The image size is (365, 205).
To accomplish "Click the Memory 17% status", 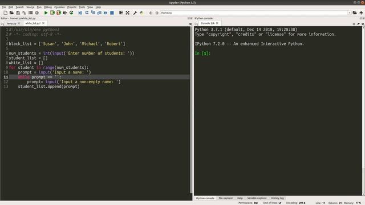I will 352,203.
